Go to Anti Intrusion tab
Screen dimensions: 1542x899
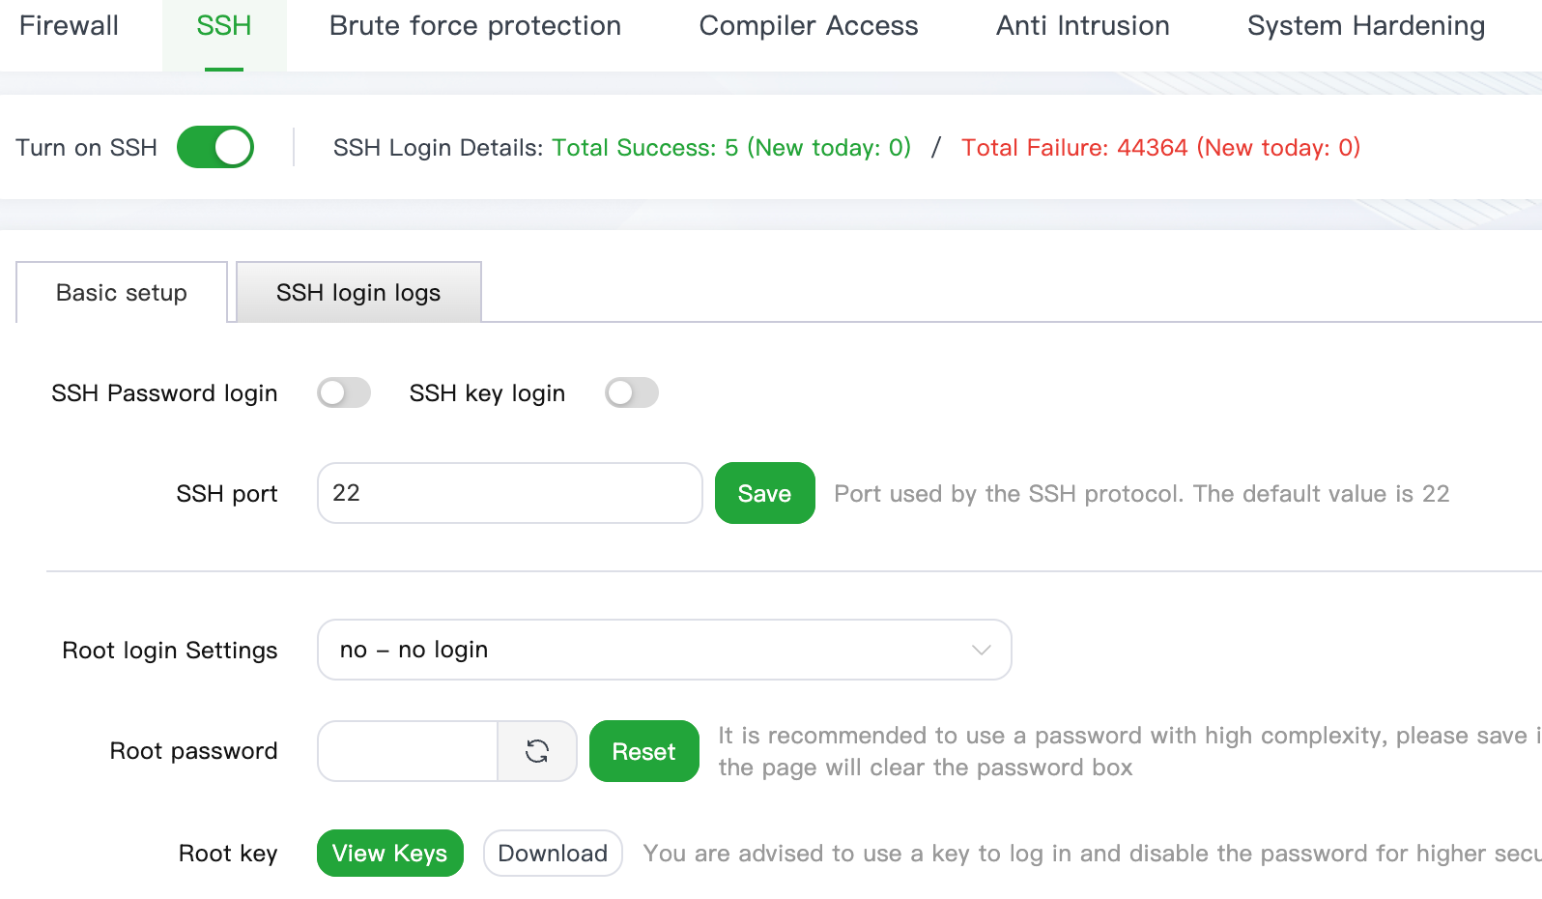[1083, 26]
